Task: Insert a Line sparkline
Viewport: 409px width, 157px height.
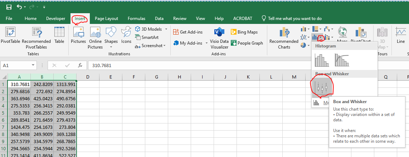Action: coord(400,35)
